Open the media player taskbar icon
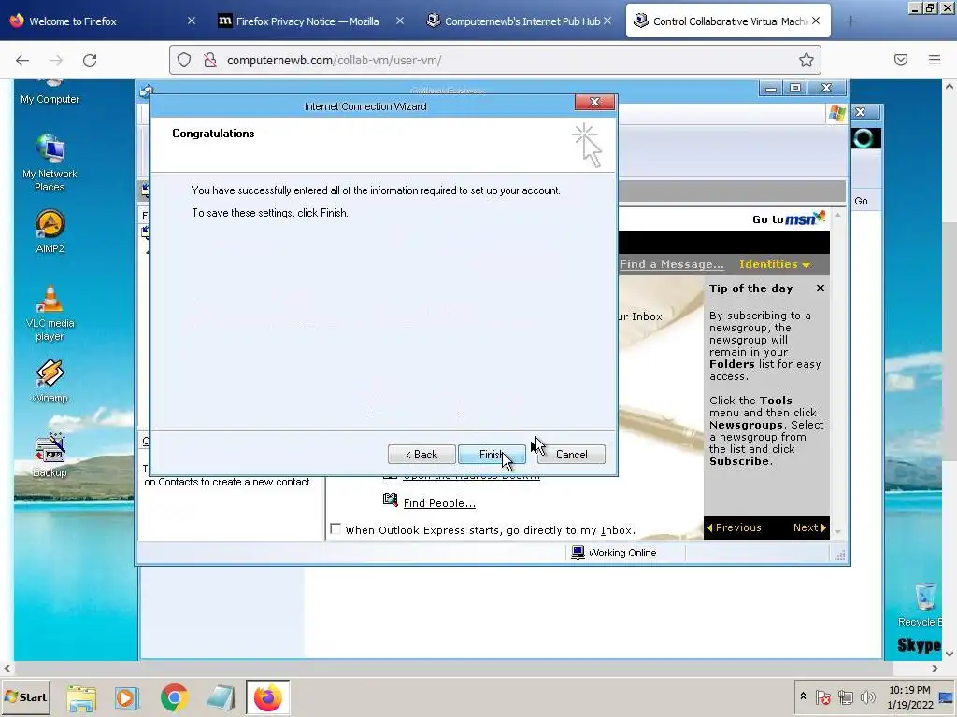 pos(127,697)
